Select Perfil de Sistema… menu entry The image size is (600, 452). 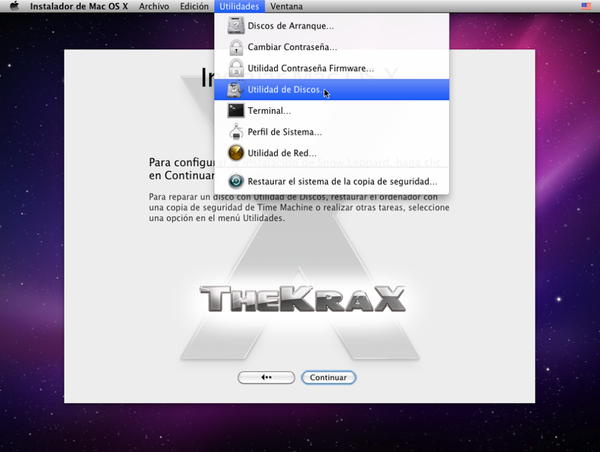(331, 131)
